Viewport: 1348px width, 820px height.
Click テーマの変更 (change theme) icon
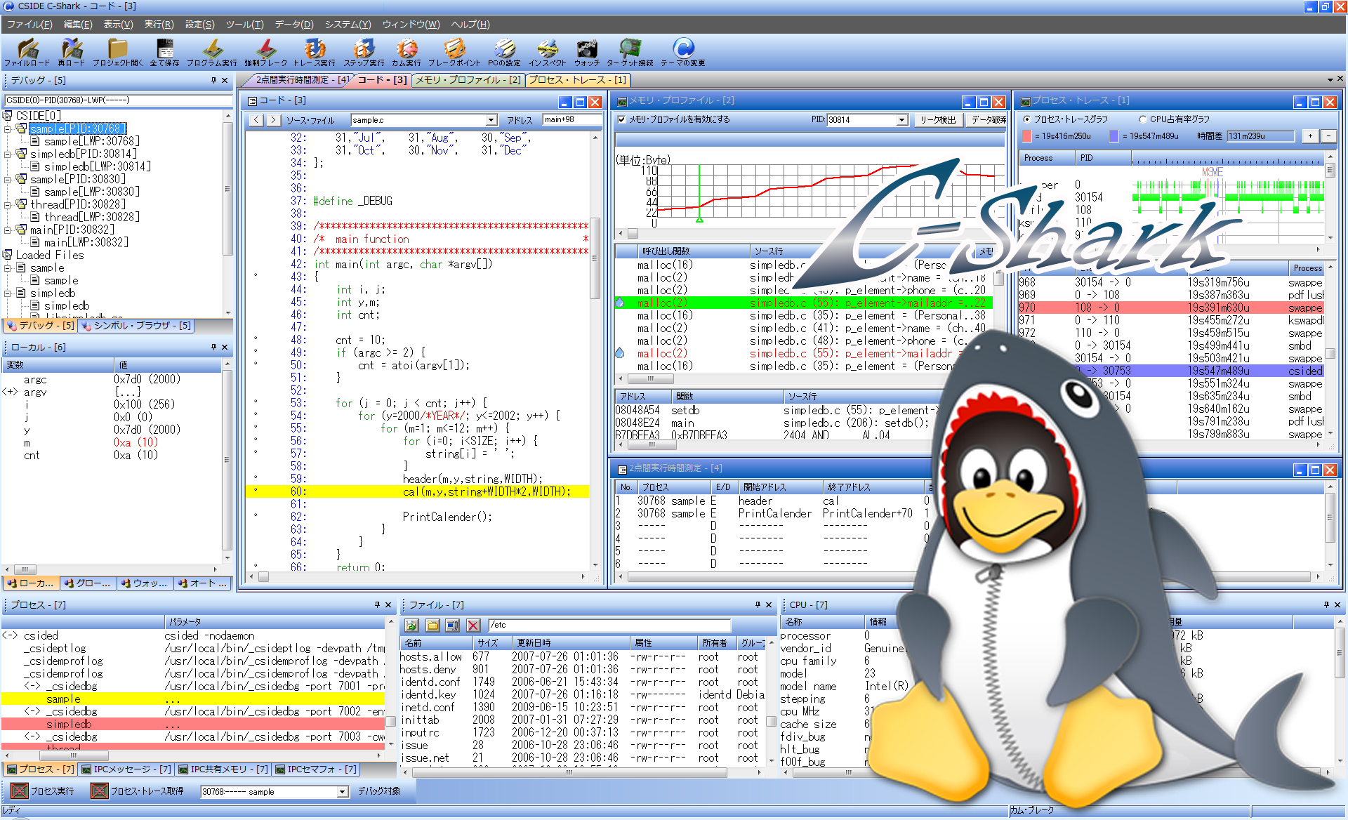(x=682, y=48)
